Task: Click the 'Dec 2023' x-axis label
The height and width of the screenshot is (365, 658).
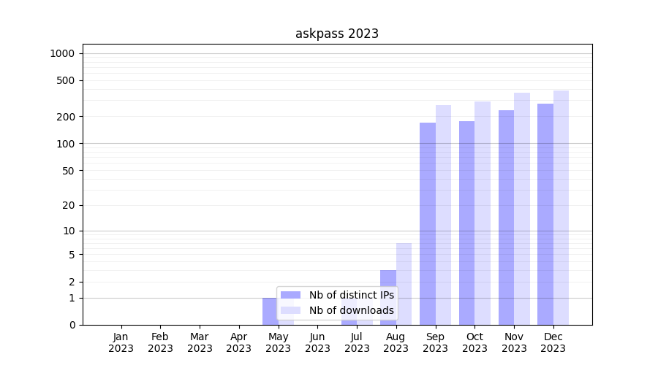Action: click(x=553, y=342)
